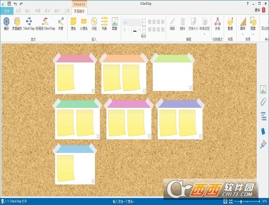Open the Time Map (时间线 Mind Map) view

click(45, 22)
